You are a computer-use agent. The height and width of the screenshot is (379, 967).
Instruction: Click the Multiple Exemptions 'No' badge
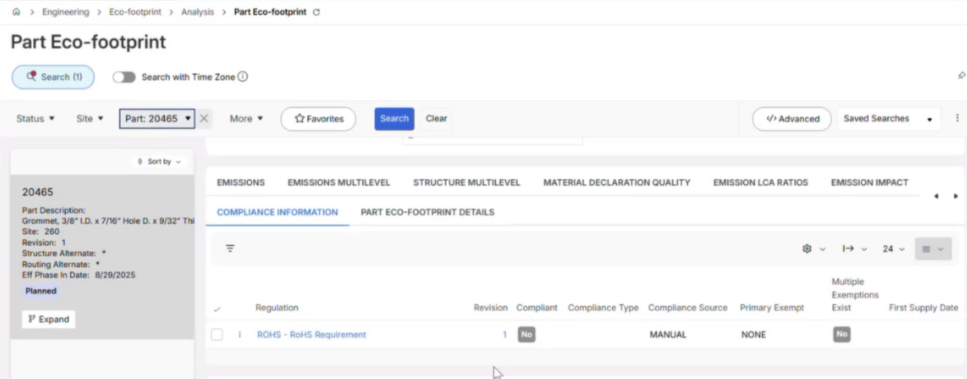coord(841,335)
